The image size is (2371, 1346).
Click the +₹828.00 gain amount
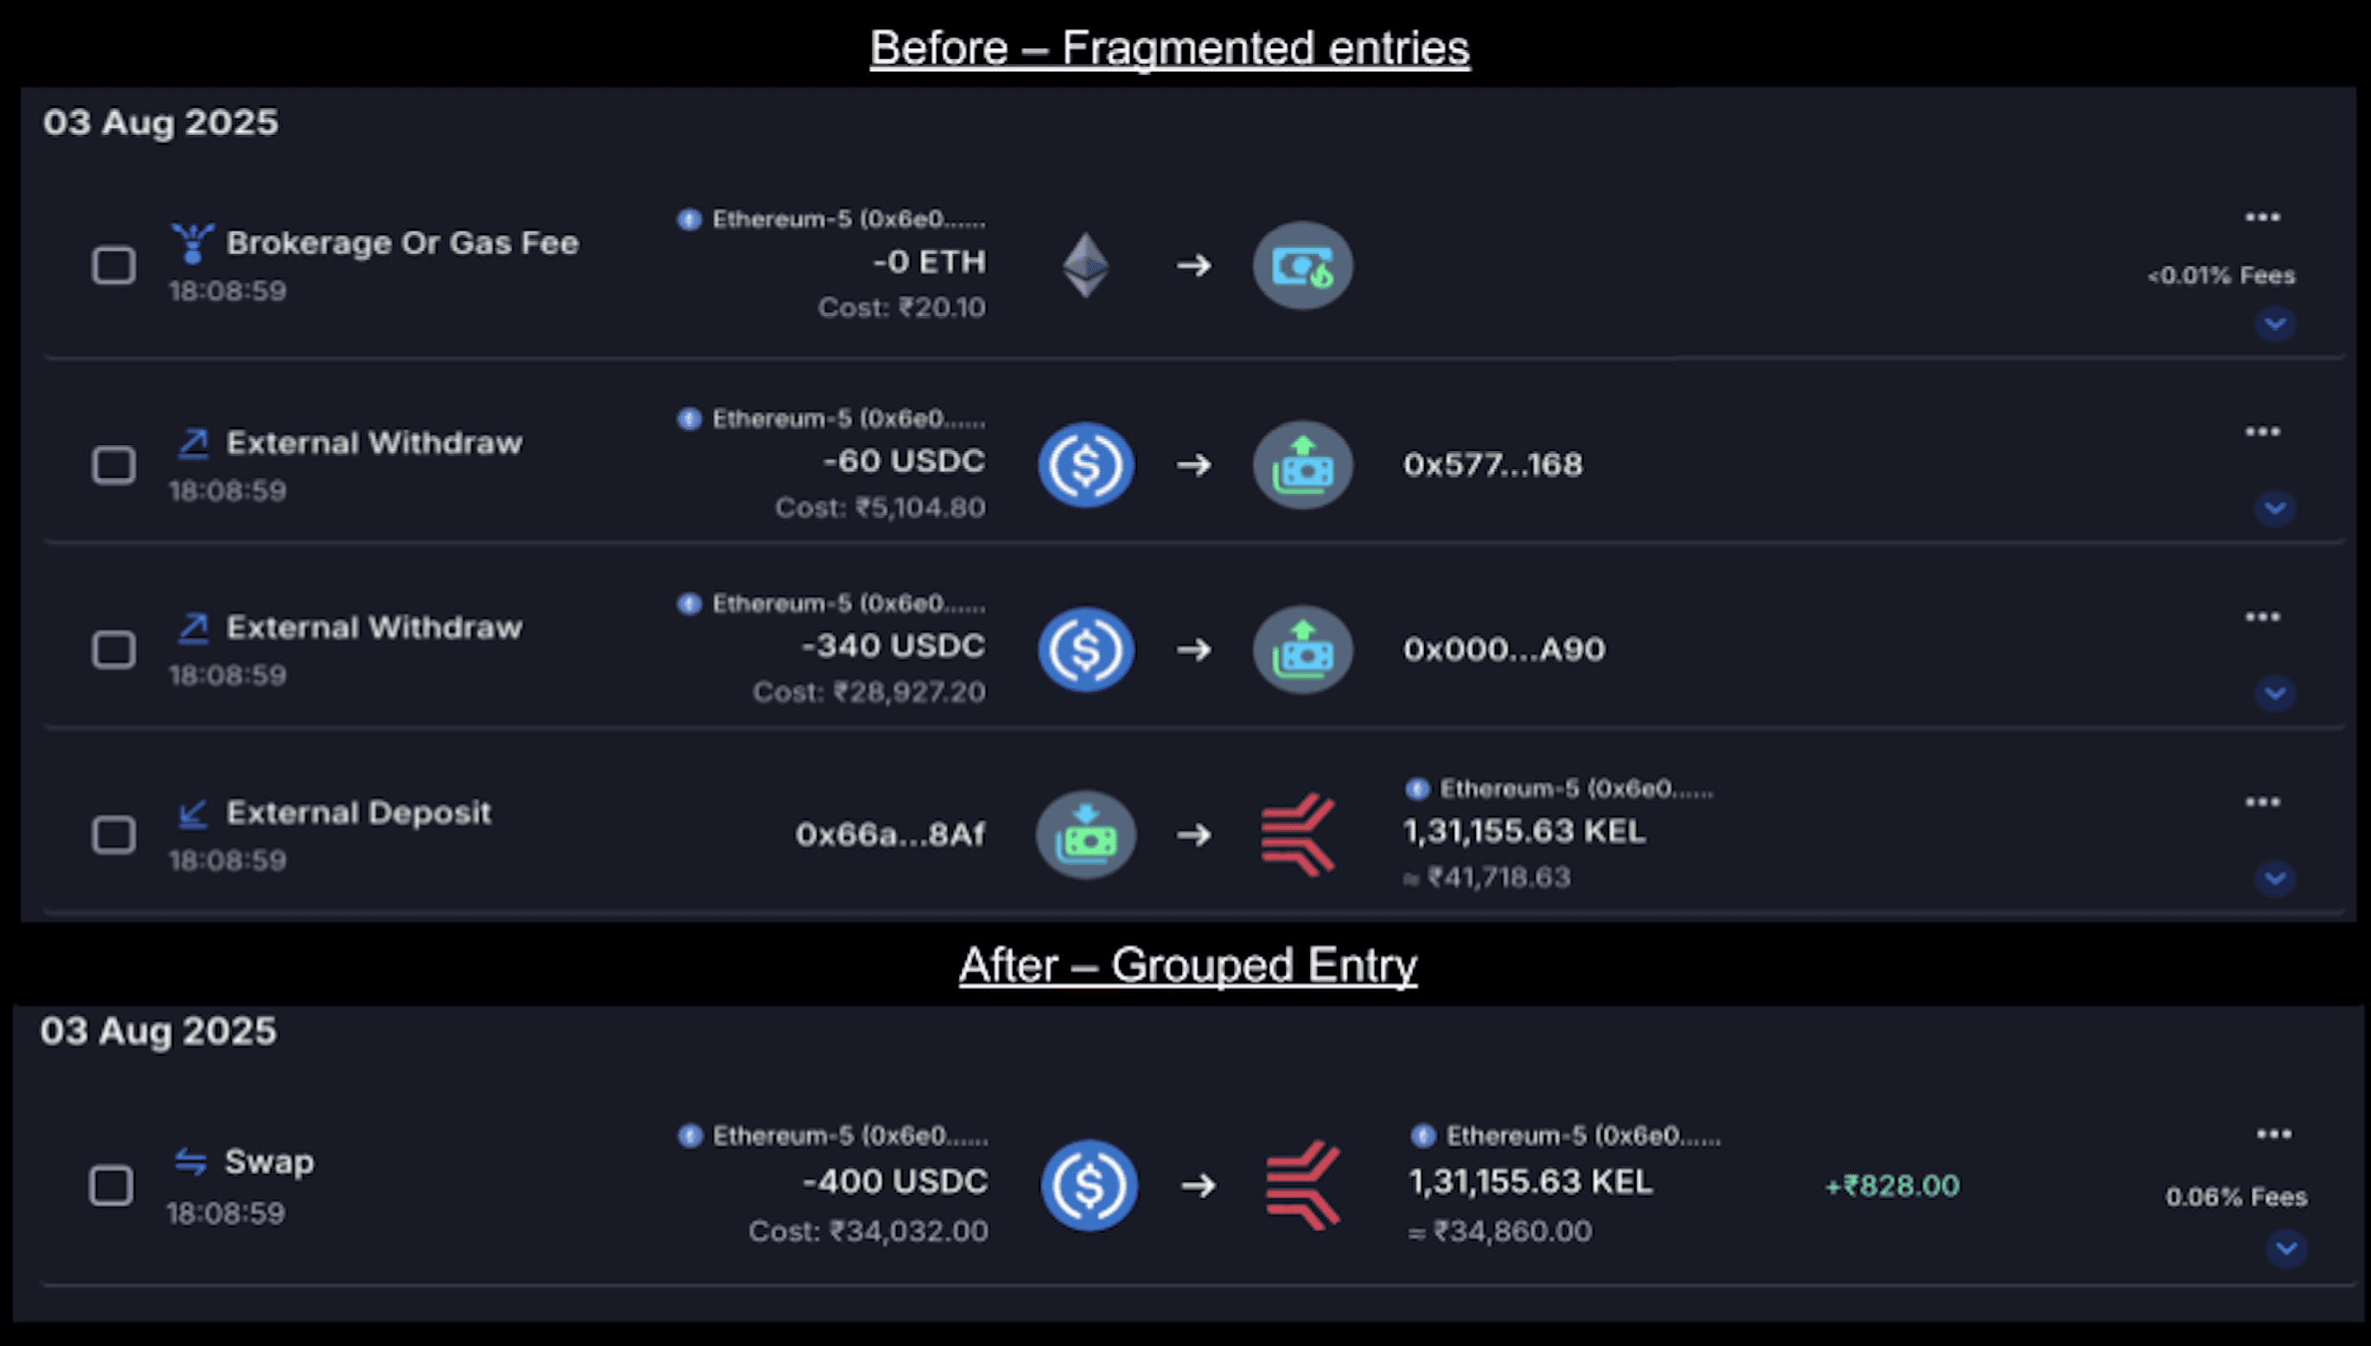1891,1186
